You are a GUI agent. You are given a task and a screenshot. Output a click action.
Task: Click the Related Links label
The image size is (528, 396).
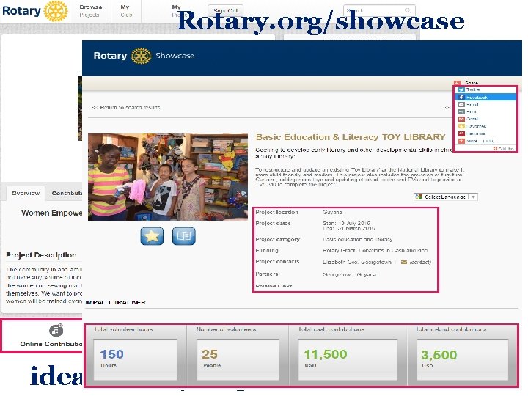pyautogui.click(x=274, y=286)
